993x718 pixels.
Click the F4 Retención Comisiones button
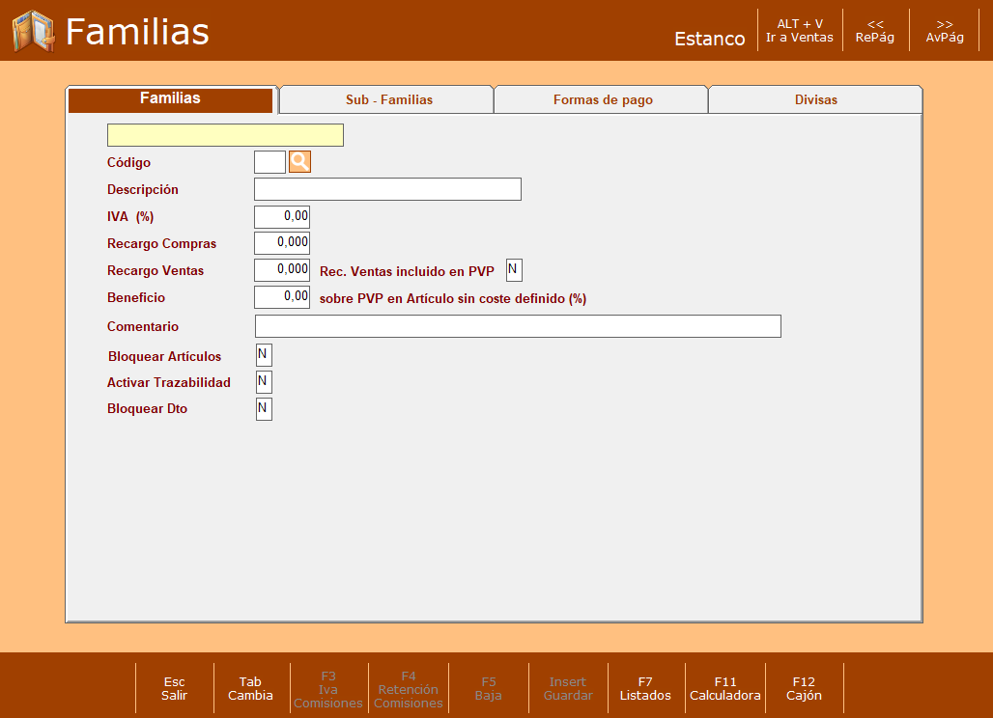[409, 689]
